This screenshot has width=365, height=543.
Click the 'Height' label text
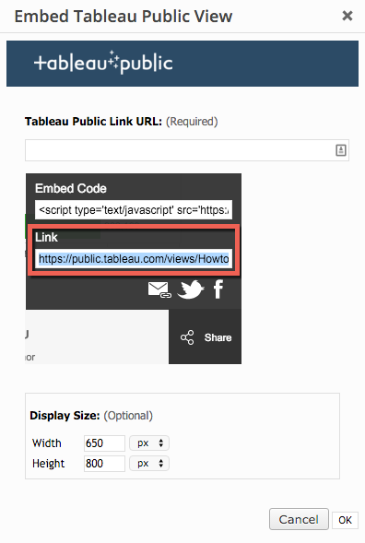(x=49, y=464)
